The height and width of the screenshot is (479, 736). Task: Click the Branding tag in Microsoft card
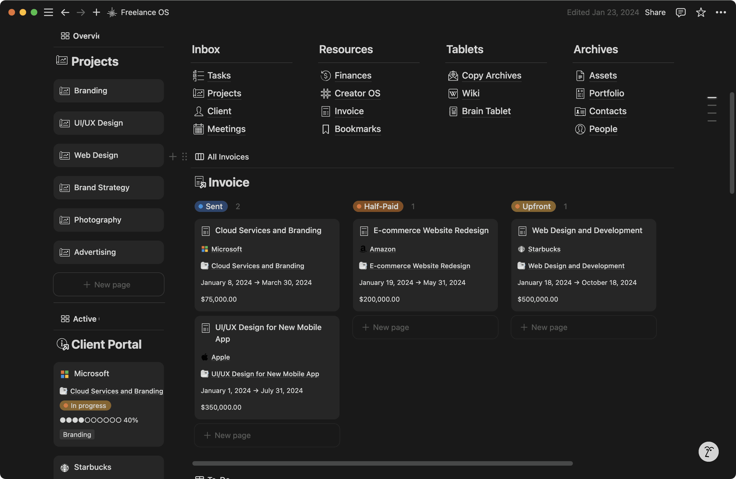tap(77, 434)
